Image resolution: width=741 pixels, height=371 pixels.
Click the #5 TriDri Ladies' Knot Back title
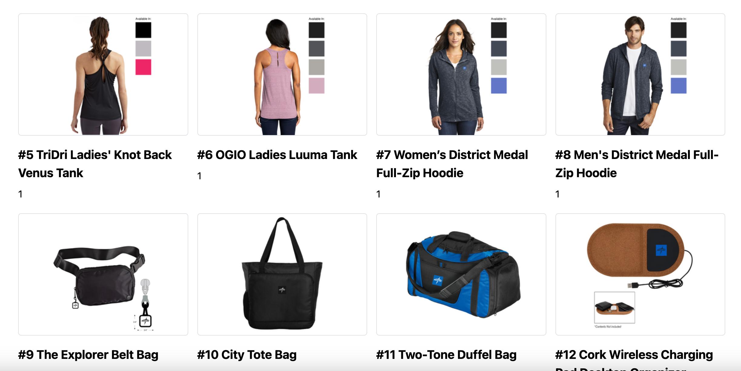(x=95, y=164)
